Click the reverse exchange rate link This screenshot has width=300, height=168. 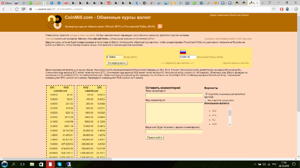(177, 63)
